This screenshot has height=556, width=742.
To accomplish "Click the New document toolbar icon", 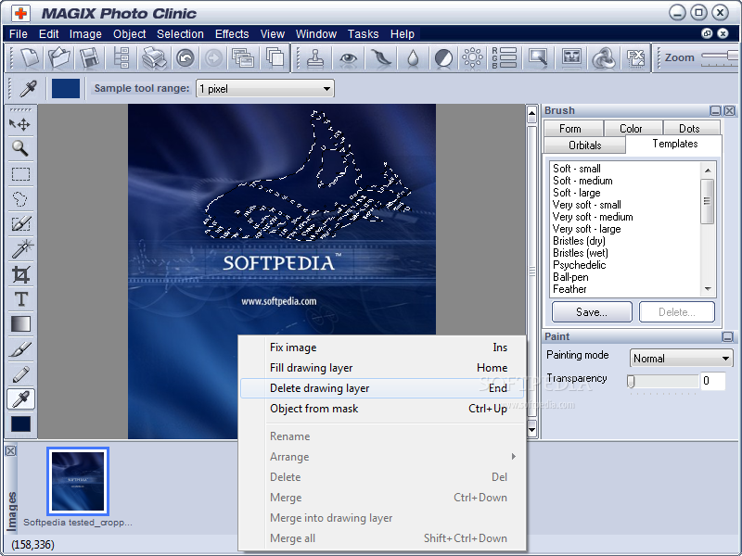I will 30,58.
